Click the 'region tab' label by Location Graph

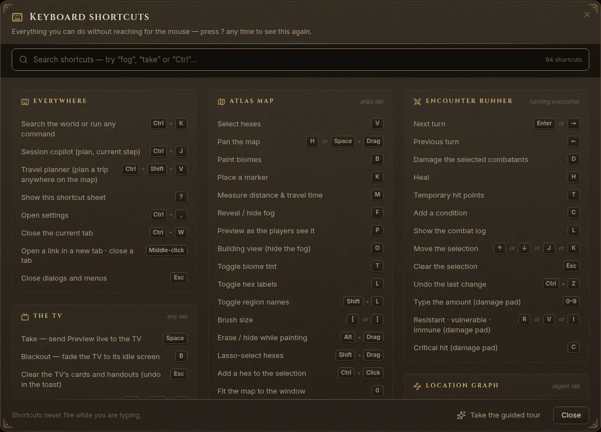pos(566,386)
